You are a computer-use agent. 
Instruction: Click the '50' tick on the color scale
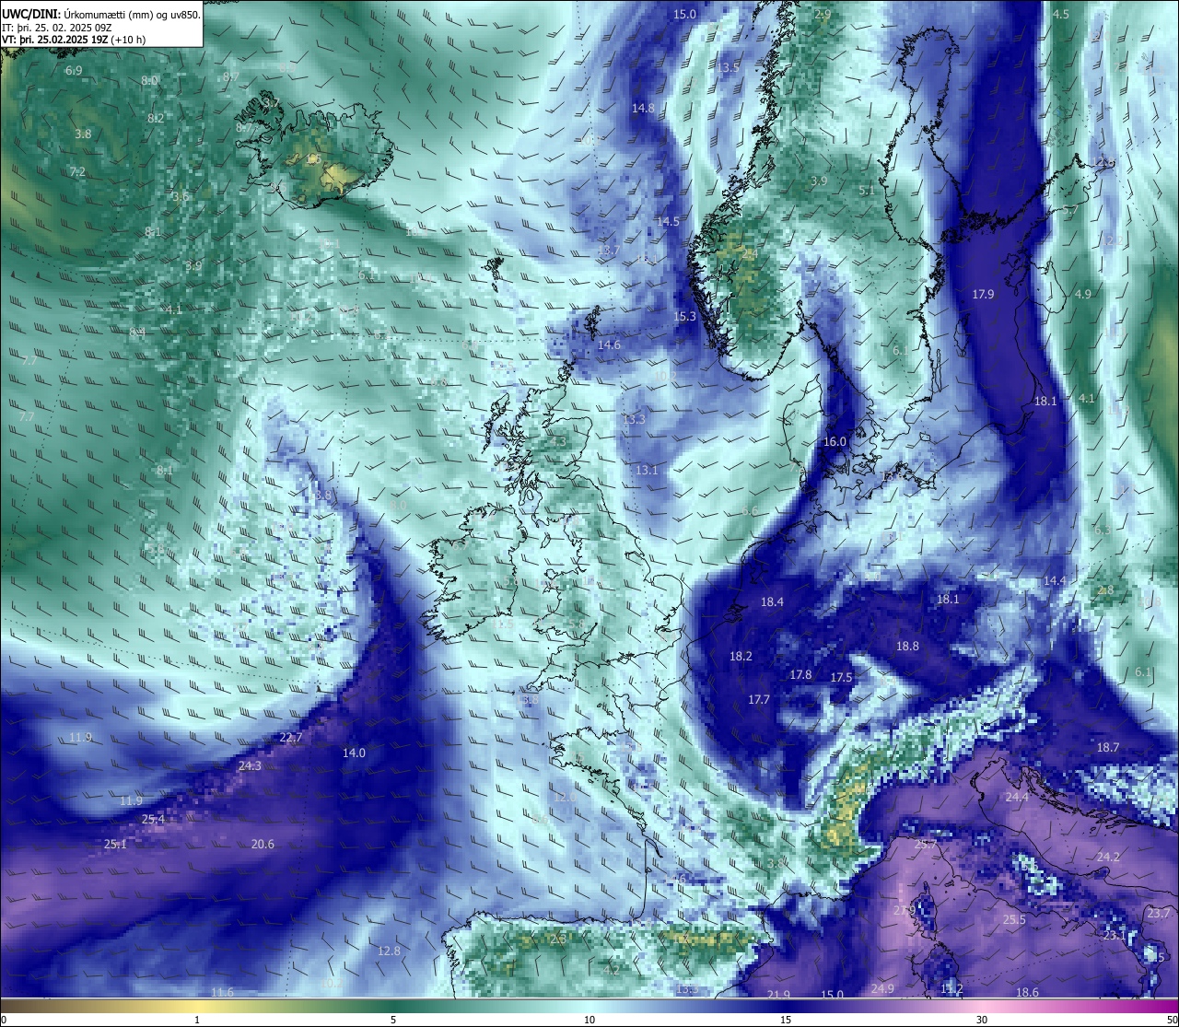pyautogui.click(x=1172, y=1020)
